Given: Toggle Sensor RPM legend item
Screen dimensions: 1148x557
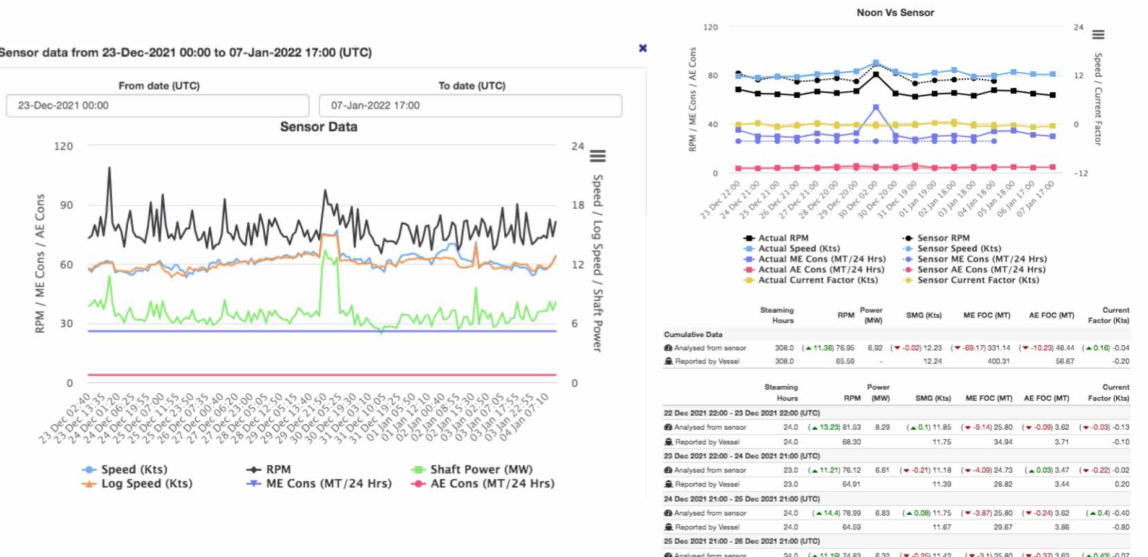Looking at the screenshot, I should coord(937,238).
